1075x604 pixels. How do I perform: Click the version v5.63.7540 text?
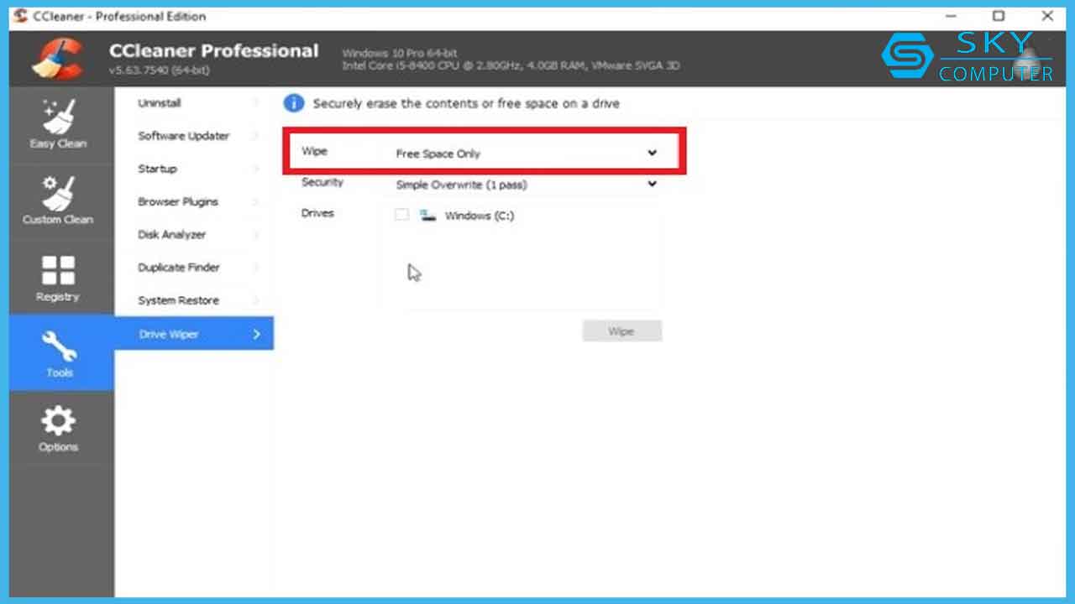160,70
